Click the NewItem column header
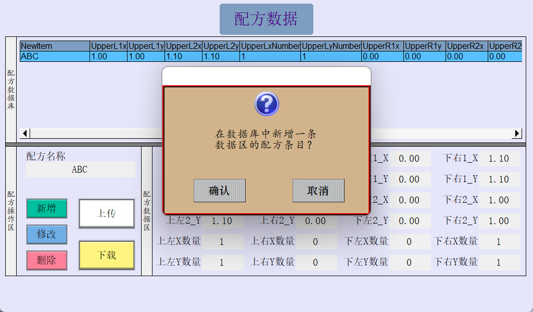533x312 pixels. coord(55,46)
